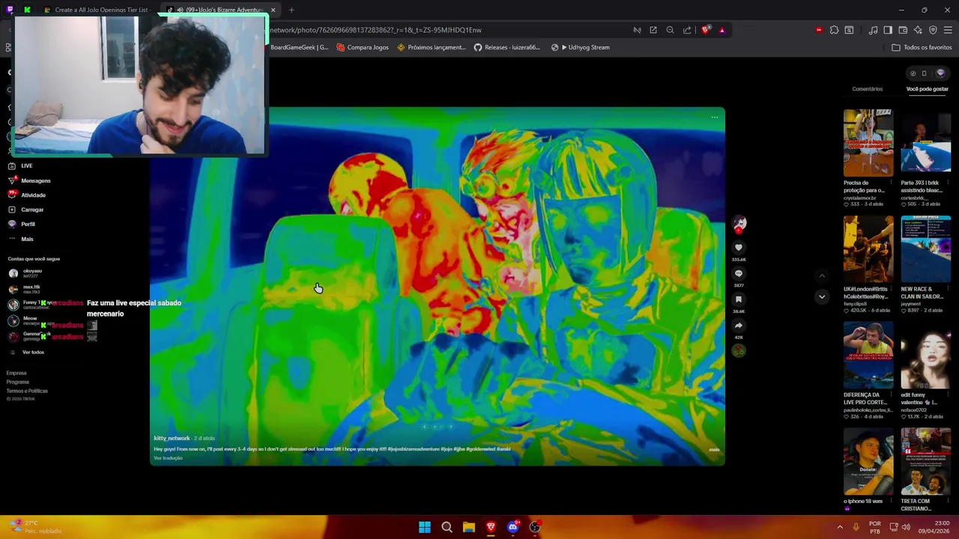The width and height of the screenshot is (959, 539).
Task: Open Windows Start button on taskbar
Action: pos(425,527)
